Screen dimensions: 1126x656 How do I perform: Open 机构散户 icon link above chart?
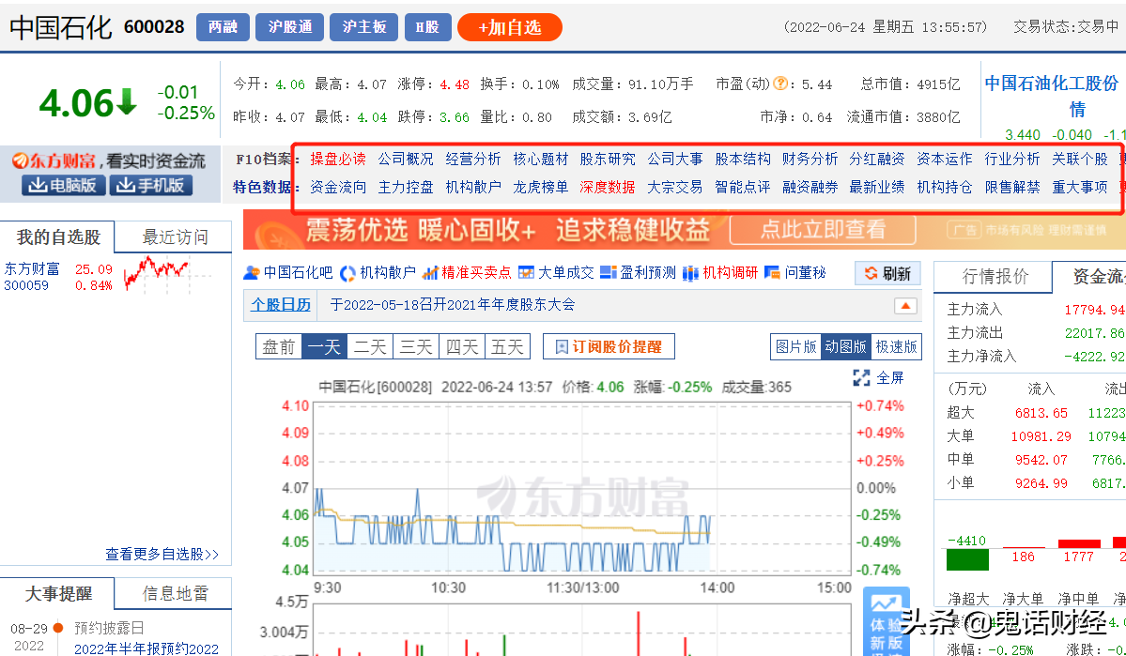378,273
